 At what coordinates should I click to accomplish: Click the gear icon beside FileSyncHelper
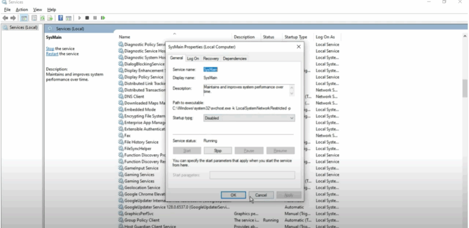[121, 148]
